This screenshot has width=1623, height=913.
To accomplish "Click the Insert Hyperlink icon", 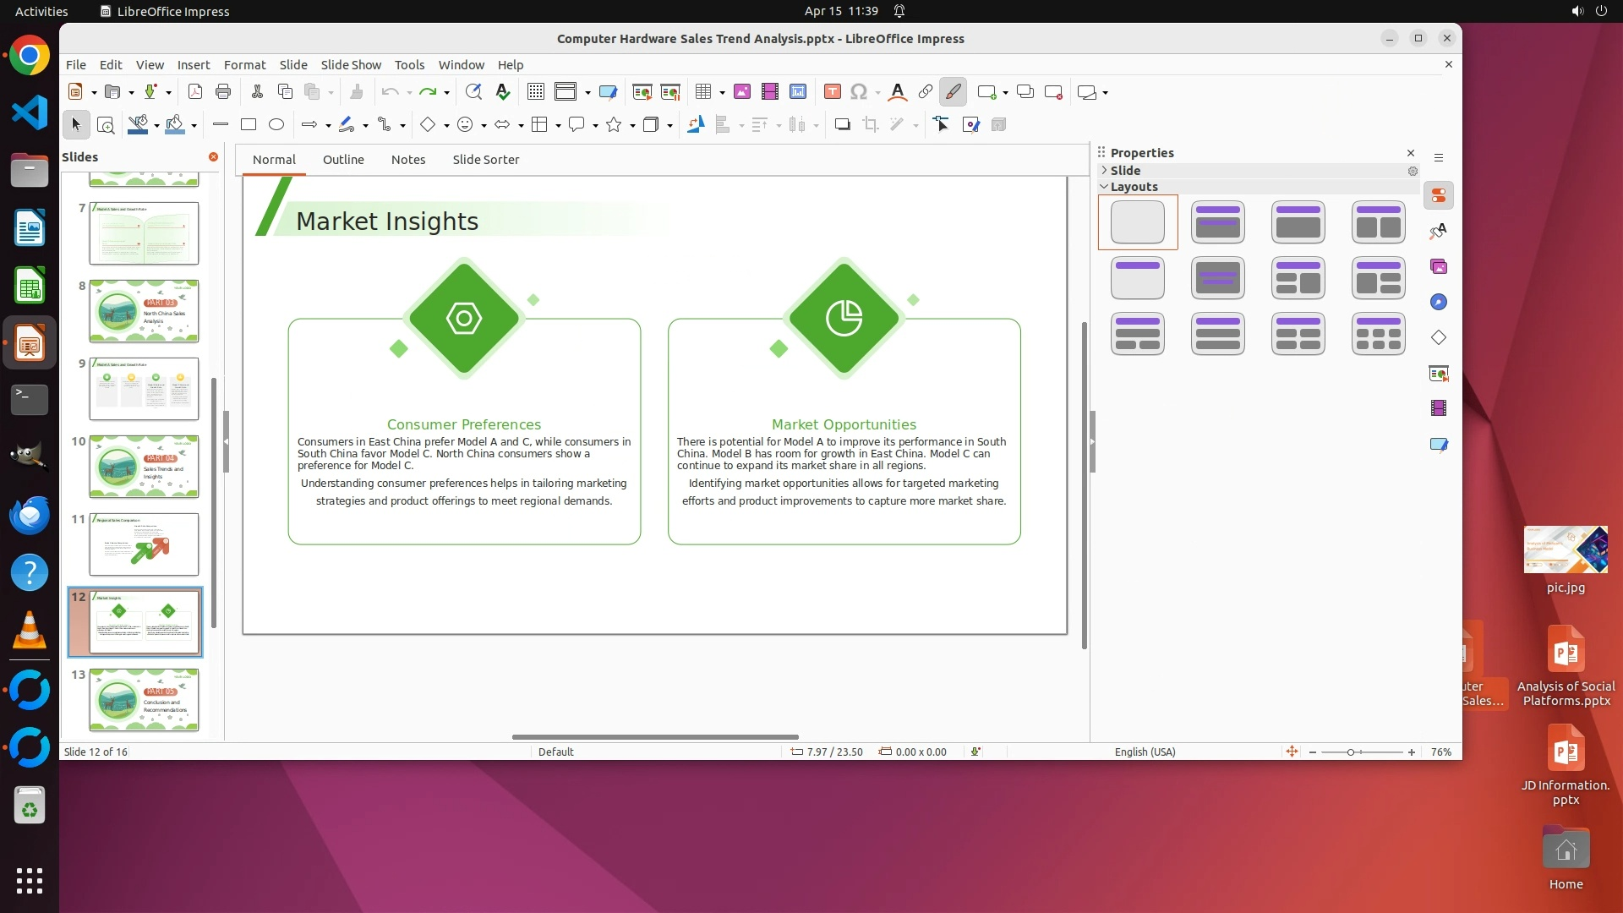I will click(926, 92).
